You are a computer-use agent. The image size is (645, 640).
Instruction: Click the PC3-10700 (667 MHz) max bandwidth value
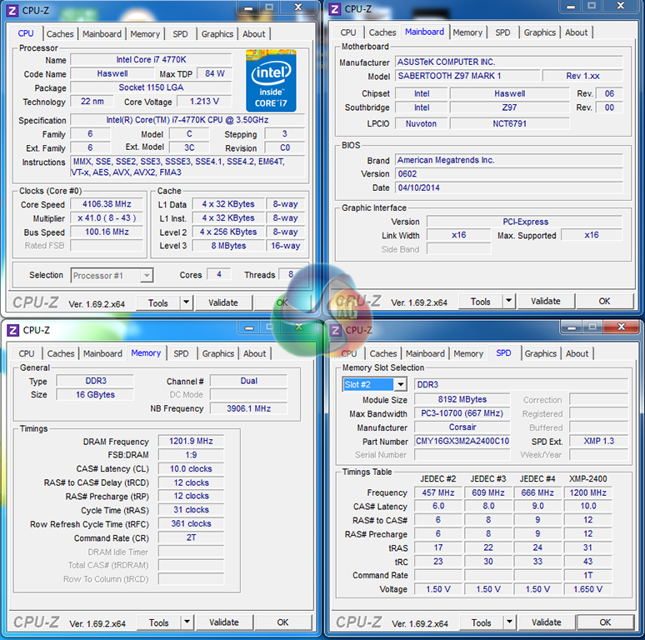click(462, 413)
